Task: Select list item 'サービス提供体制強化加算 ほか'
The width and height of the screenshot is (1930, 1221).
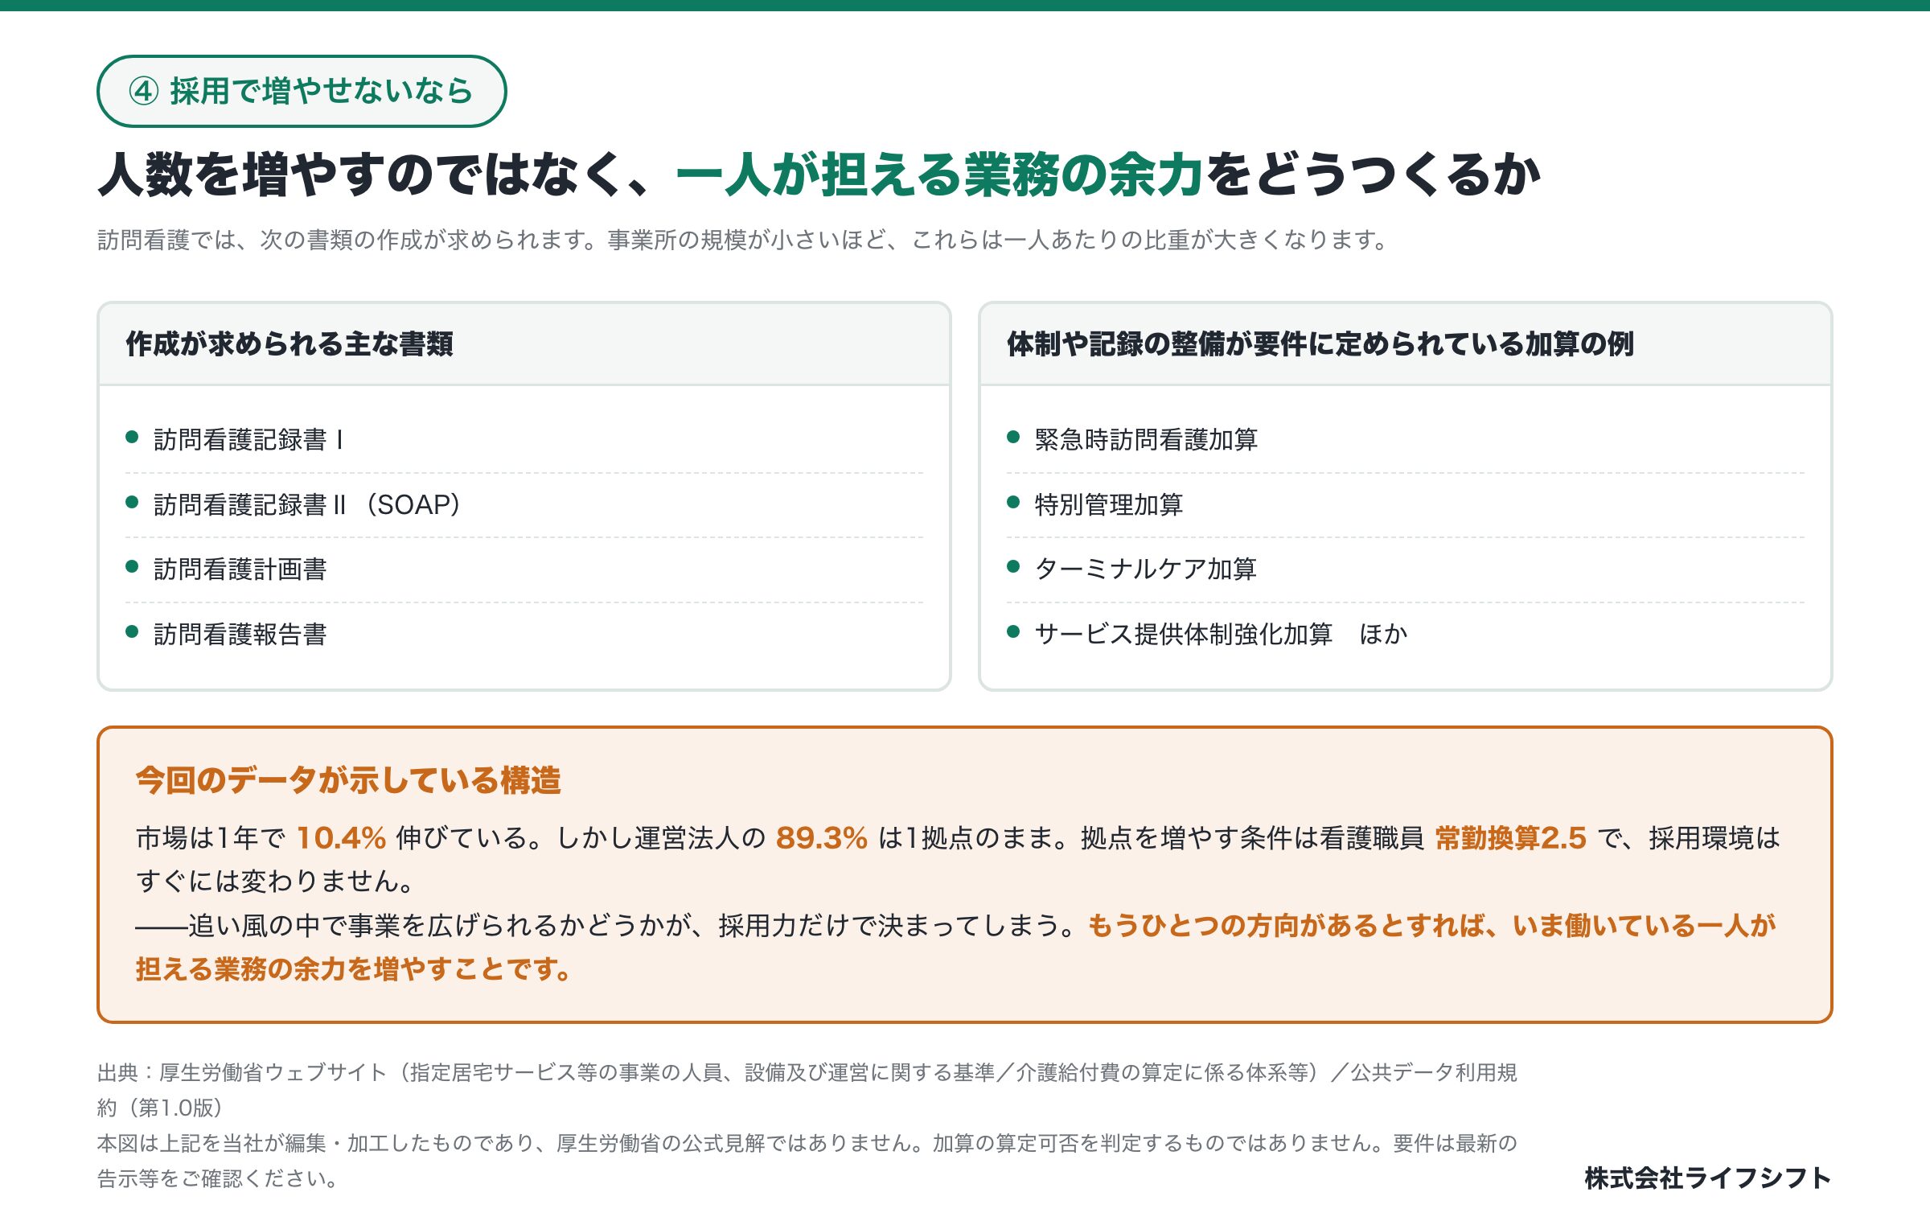Action: click(1406, 635)
